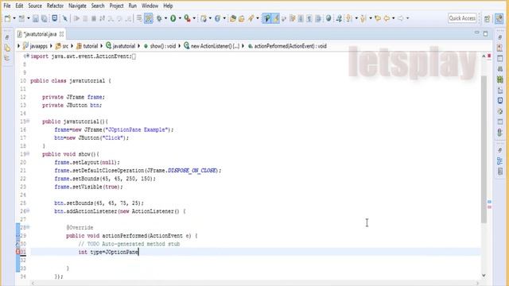Open the Window menu
The height and width of the screenshot is (286, 509).
tap(150, 6)
